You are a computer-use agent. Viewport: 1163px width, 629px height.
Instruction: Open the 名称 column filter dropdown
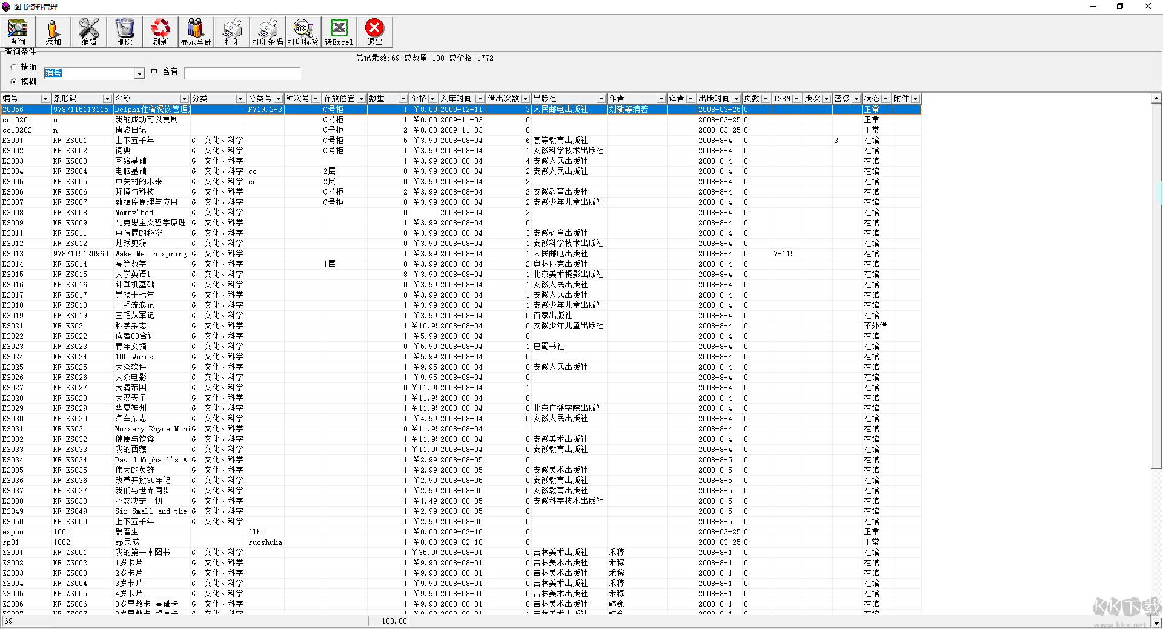click(184, 99)
